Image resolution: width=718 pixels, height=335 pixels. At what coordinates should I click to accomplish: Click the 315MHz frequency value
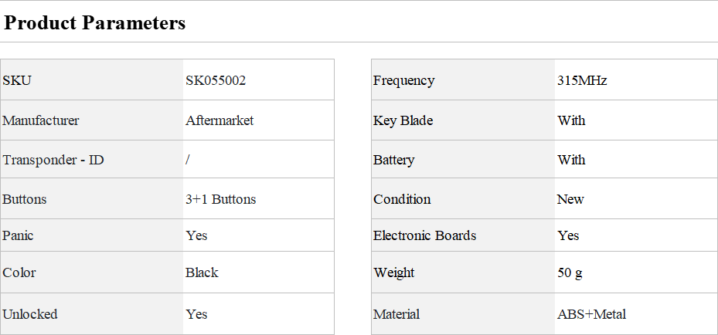click(x=582, y=80)
